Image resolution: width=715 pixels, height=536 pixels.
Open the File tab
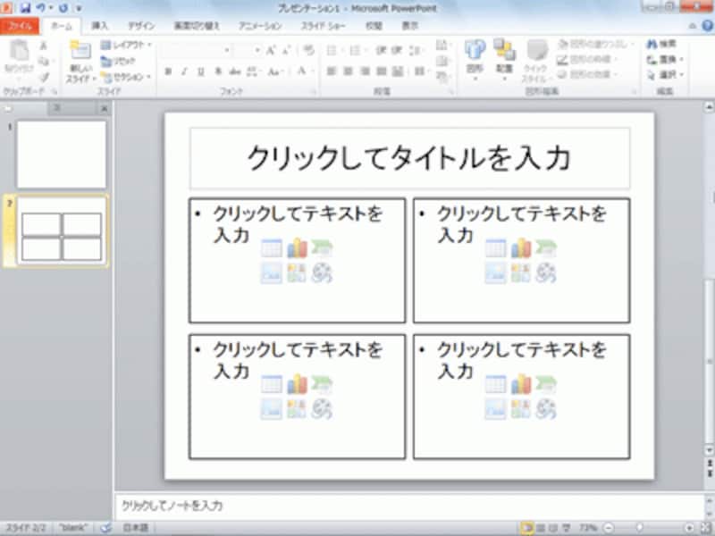click(20, 26)
